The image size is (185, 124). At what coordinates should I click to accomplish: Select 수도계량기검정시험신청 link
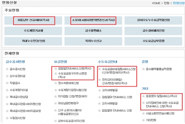click(x=72, y=90)
